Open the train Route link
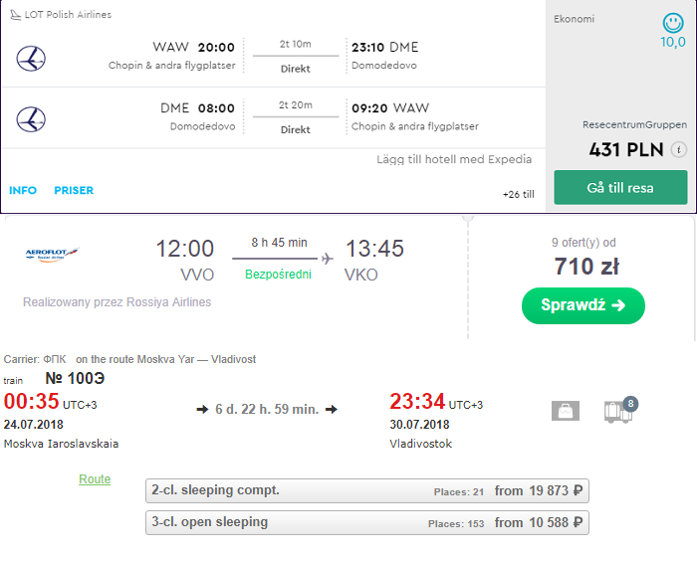Image resolution: width=697 pixels, height=561 pixels. click(95, 479)
